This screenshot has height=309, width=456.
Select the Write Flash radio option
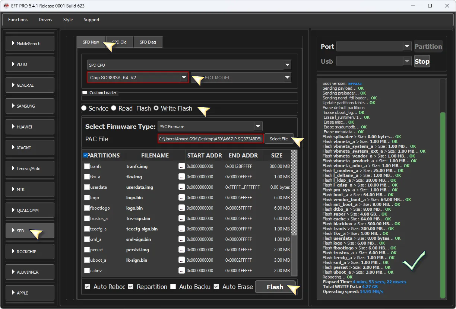pos(156,108)
